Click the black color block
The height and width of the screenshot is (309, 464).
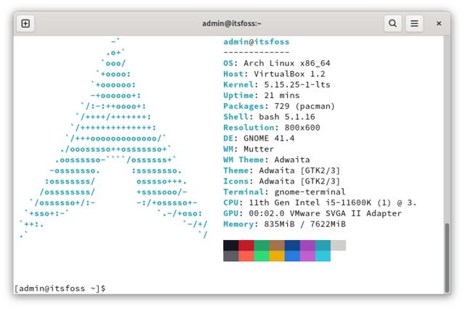[x=231, y=245]
